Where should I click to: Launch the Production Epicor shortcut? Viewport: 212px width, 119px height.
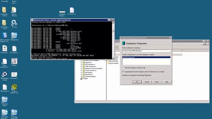click(x=5, y=101)
